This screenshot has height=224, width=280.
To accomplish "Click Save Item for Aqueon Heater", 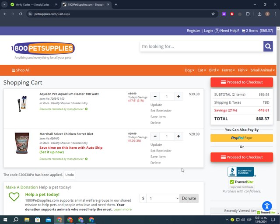I will (x=158, y=117).
